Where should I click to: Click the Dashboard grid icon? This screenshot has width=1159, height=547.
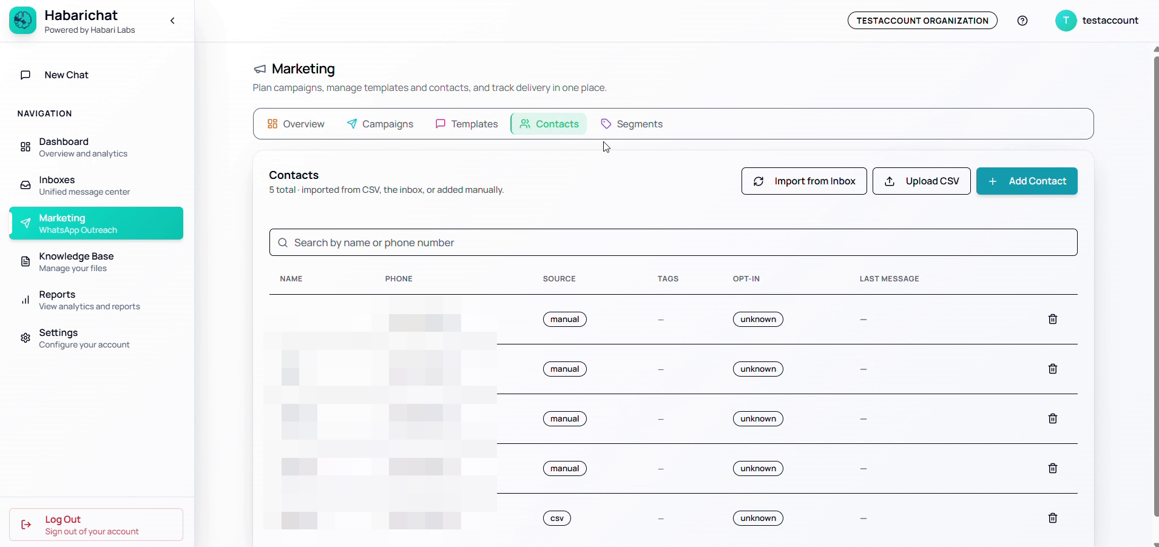click(25, 147)
